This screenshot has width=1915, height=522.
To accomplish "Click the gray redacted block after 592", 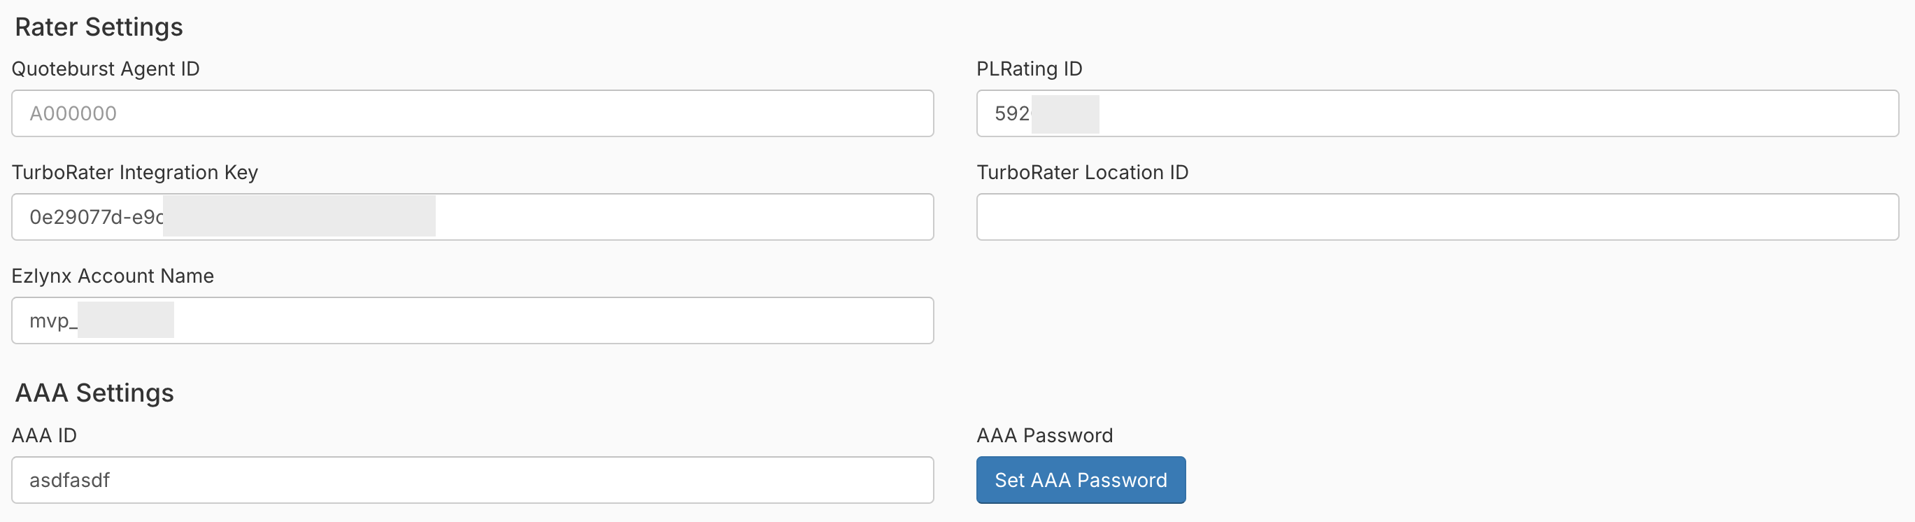I will [x=1065, y=114].
